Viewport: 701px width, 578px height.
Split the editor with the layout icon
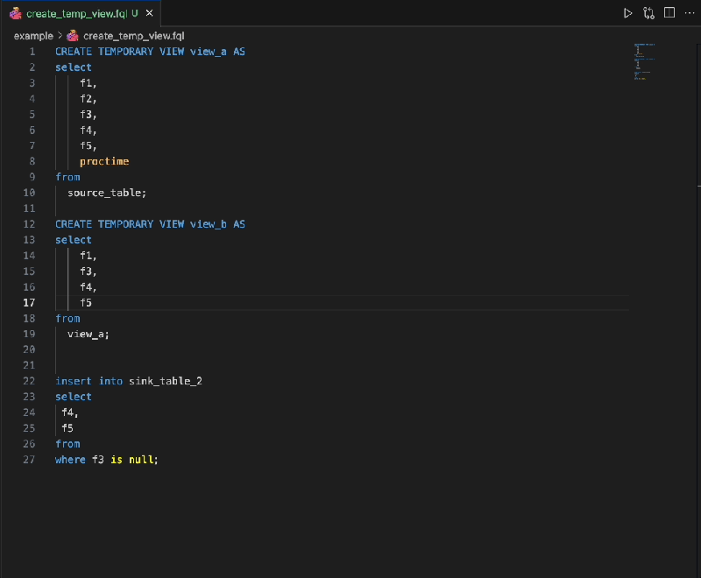669,12
